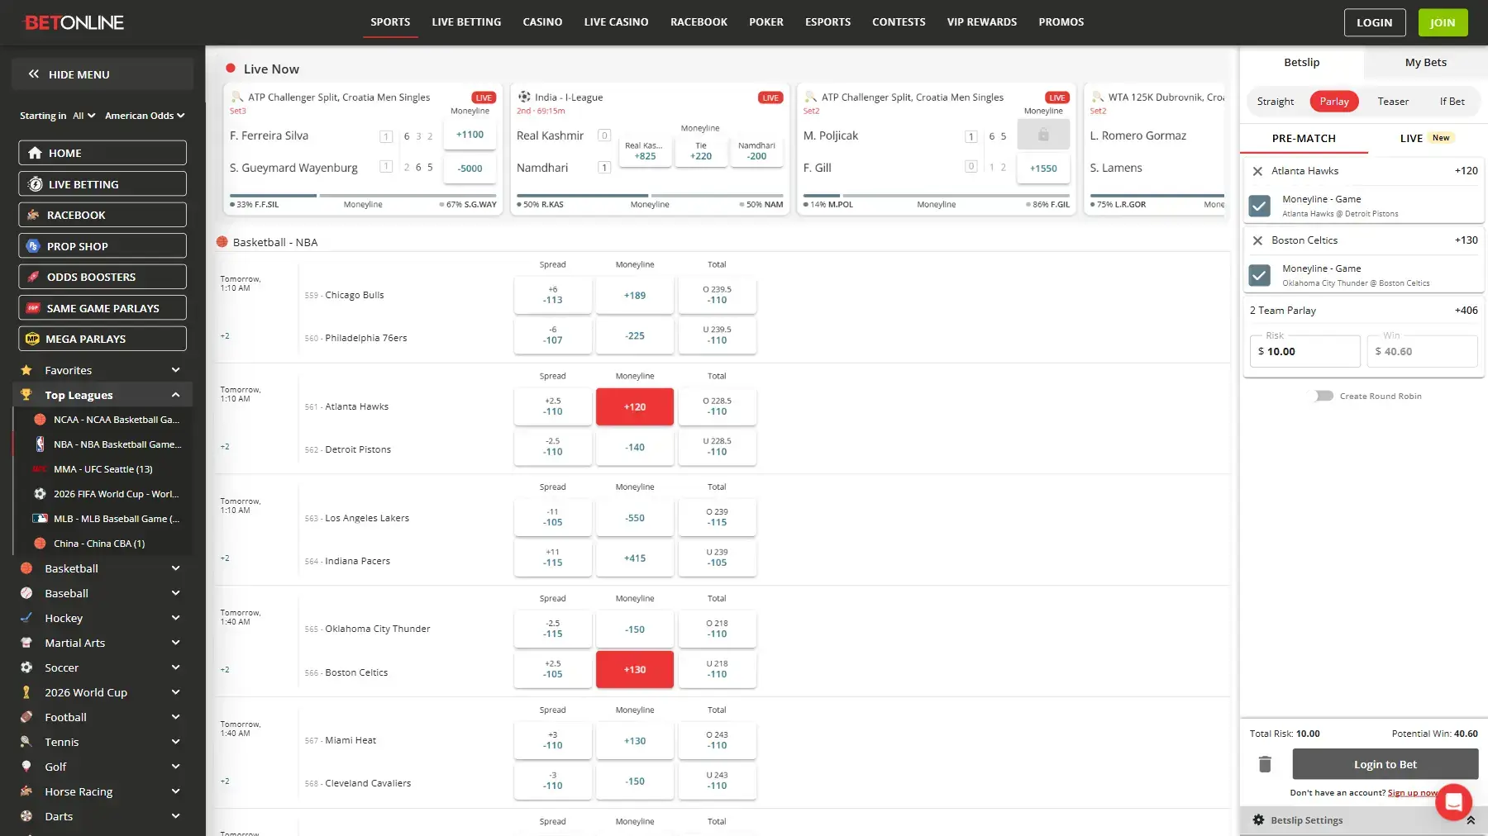The width and height of the screenshot is (1488, 836).
Task: Click the Racebook horse icon
Action: pyautogui.click(x=33, y=215)
